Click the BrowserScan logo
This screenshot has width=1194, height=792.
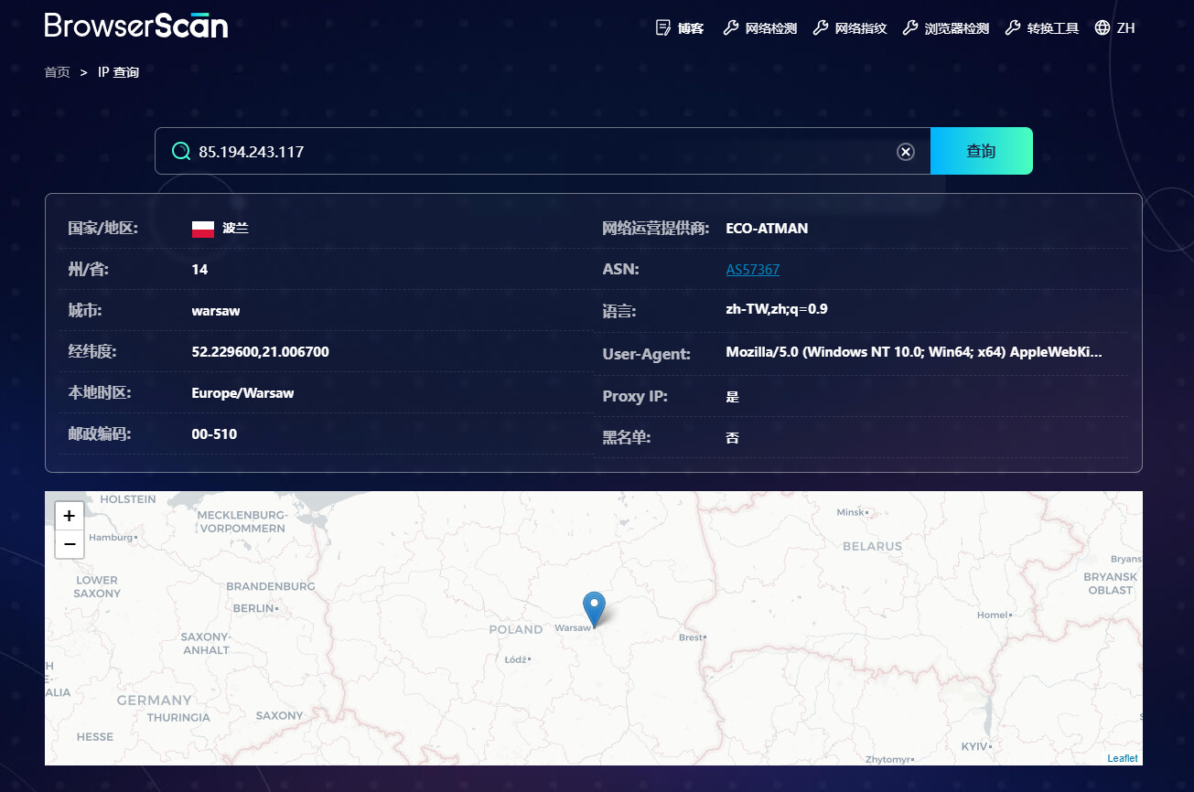coord(136,26)
